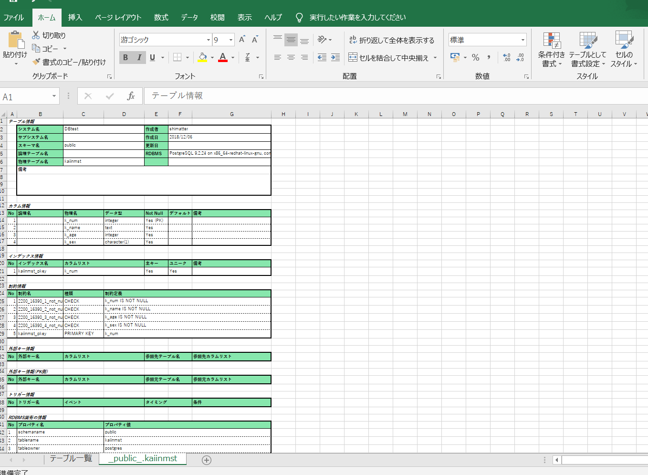Apply percent style format
Screen dimensions: 648x475
[x=476, y=57]
